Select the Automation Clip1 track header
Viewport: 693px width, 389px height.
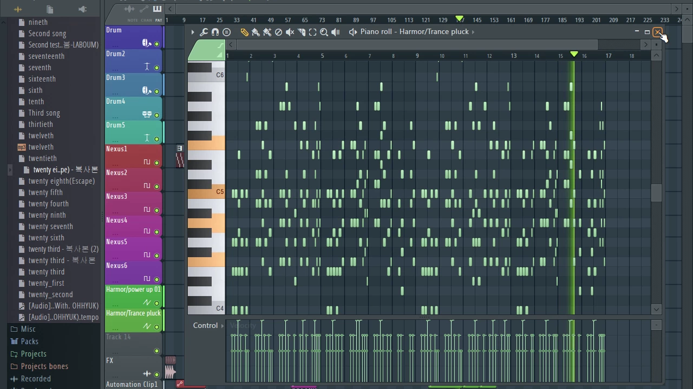[134, 384]
